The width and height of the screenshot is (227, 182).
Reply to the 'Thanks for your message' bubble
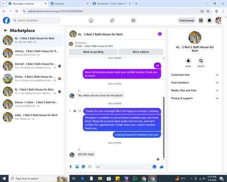(75, 111)
